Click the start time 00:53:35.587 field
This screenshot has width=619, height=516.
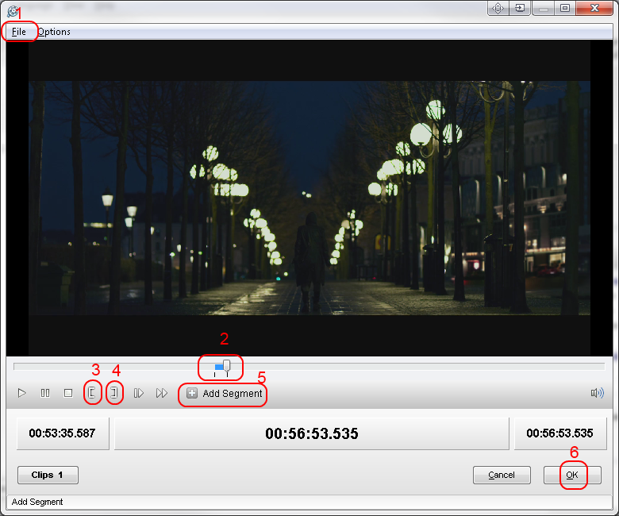(x=63, y=433)
